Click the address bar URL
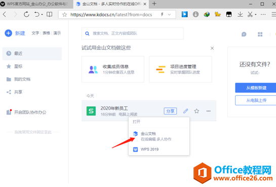276x187 pixels. [111, 15]
